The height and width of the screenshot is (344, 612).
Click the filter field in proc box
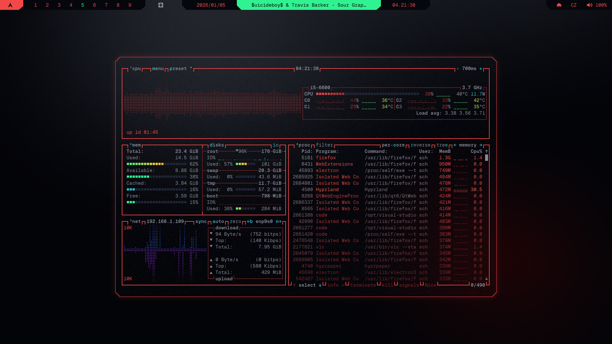tap(324, 145)
